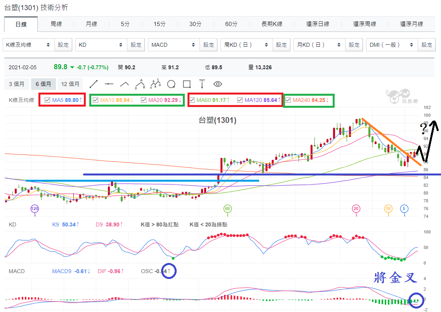Image resolution: width=441 pixels, height=312 pixels.
Task: Open the DMI(一般) dropdown
Action: pyautogui.click(x=392, y=45)
